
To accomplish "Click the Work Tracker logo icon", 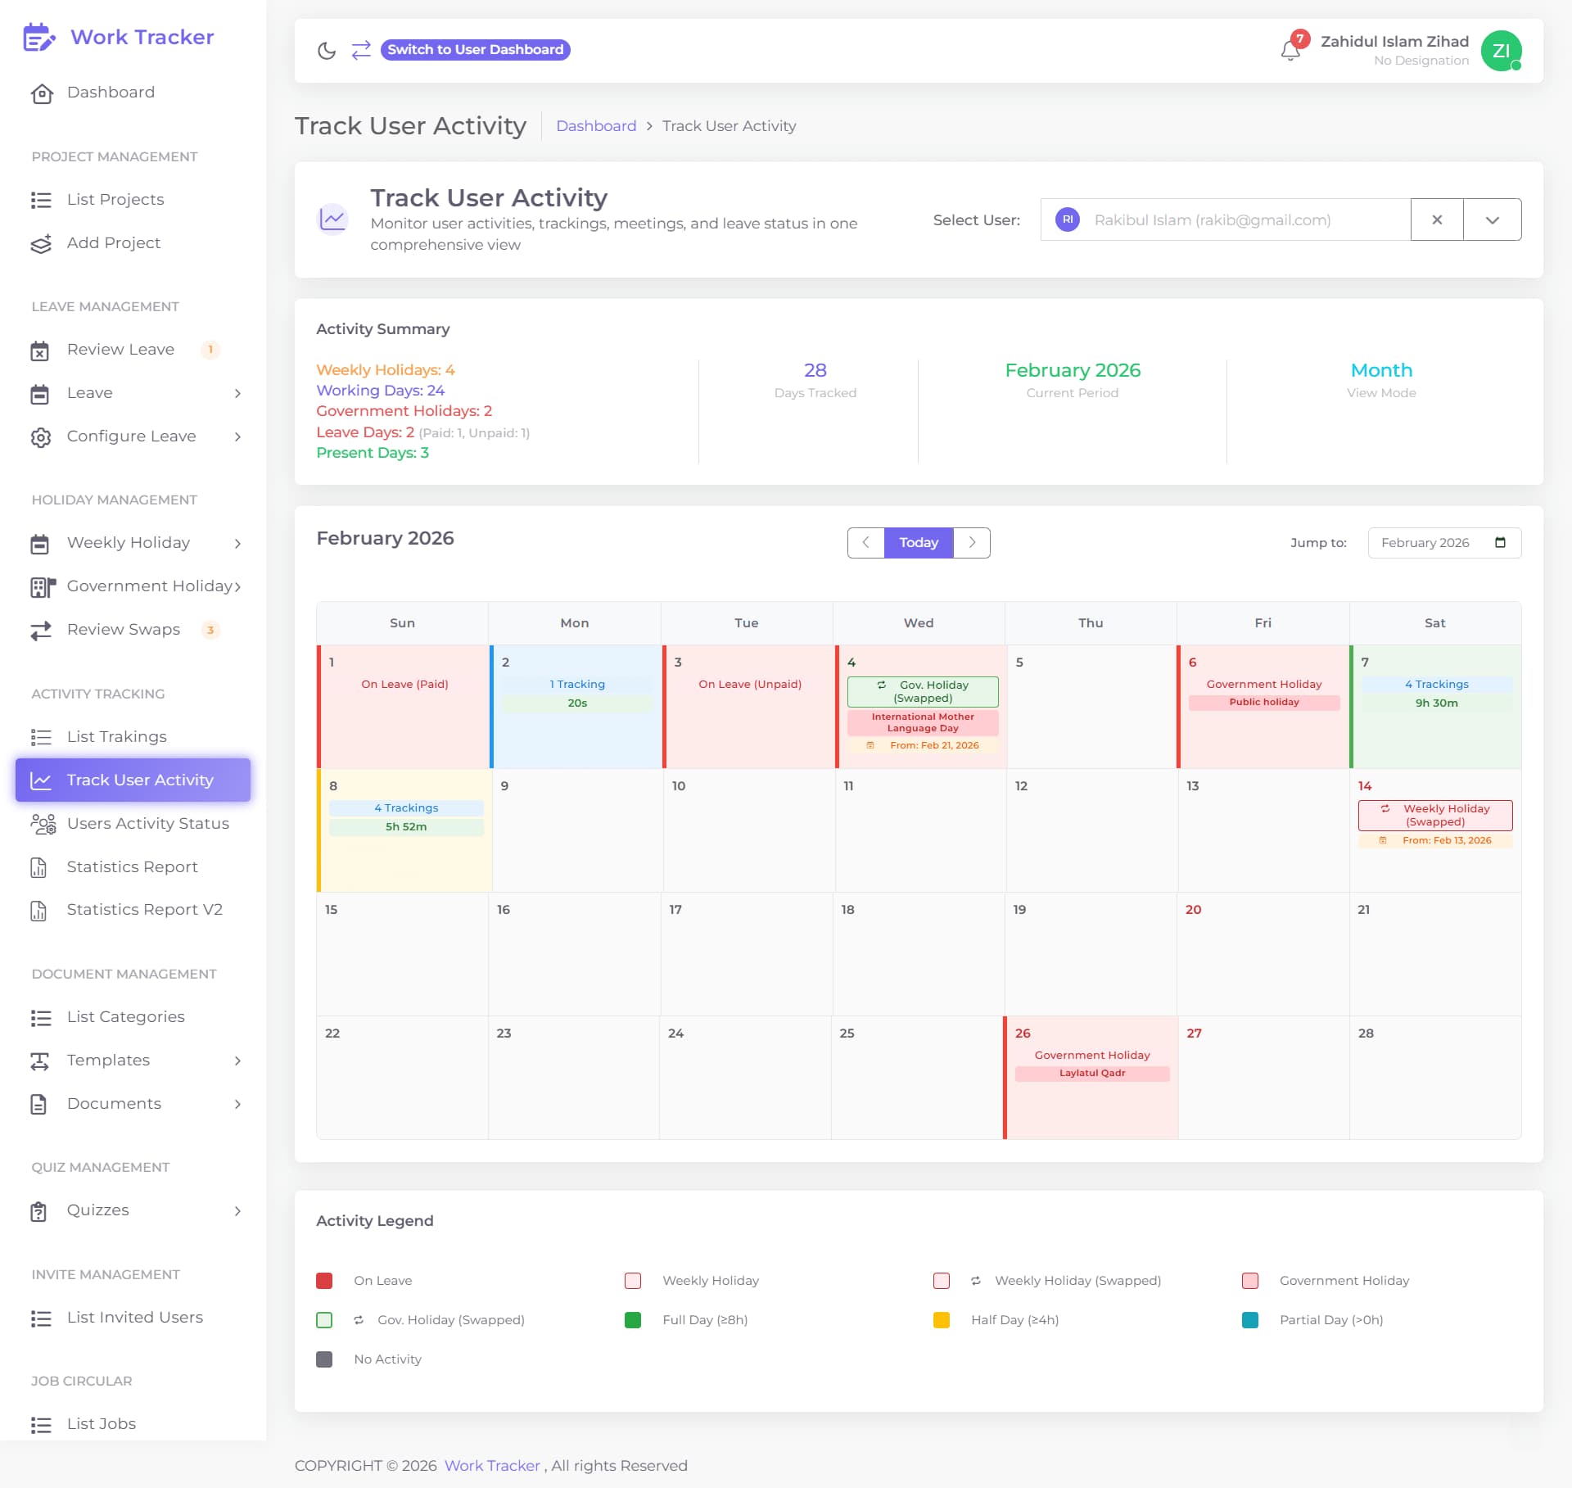I will click(x=39, y=37).
